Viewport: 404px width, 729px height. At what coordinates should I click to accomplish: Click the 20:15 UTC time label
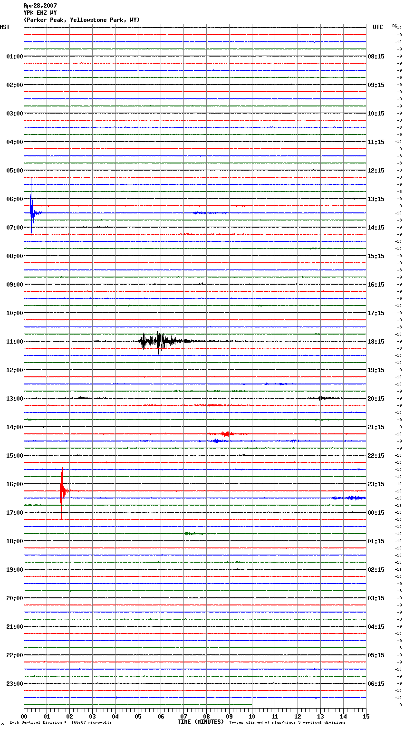coord(376,399)
